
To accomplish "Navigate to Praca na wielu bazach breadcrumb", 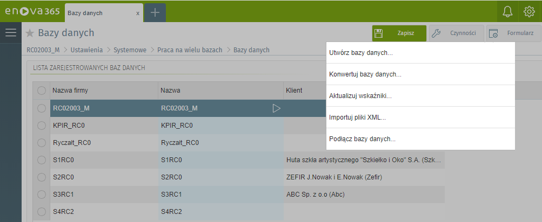I will click(190, 50).
